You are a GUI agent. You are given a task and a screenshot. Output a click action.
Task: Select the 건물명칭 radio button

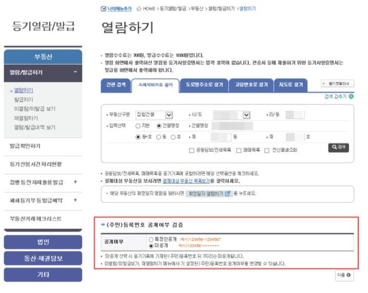(159, 126)
